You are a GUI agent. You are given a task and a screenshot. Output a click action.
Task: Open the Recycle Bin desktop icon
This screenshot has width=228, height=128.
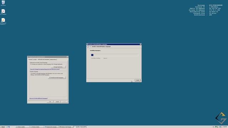3,3
